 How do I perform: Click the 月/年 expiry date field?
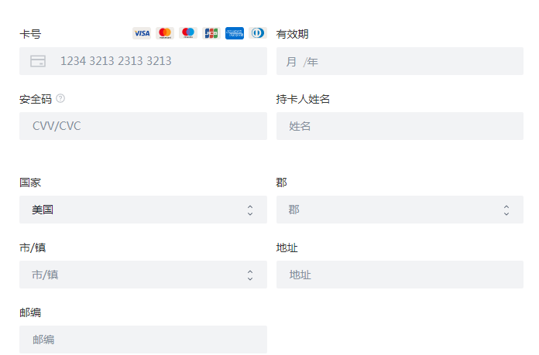tap(400, 61)
